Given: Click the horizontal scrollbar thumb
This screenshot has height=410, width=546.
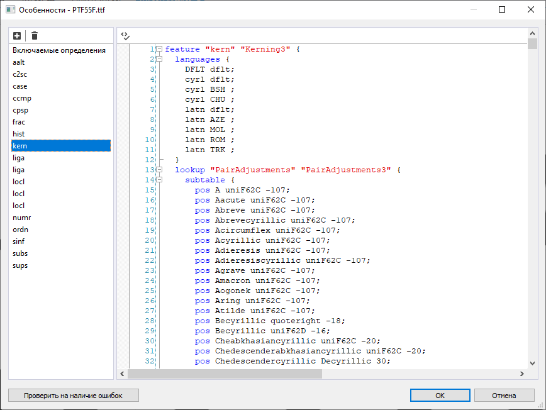Looking at the screenshot, I should point(225,374).
